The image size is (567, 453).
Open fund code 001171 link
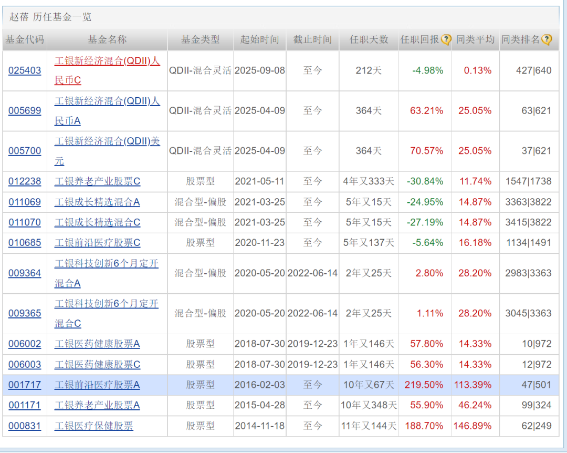coord(25,405)
